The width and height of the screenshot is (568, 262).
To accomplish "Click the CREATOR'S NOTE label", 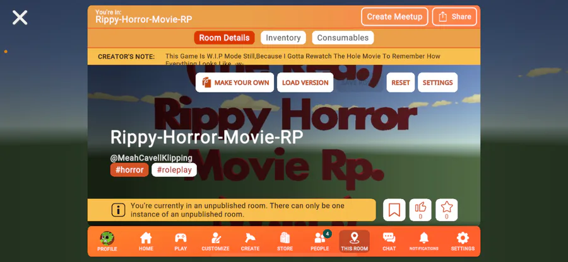I will (126, 57).
